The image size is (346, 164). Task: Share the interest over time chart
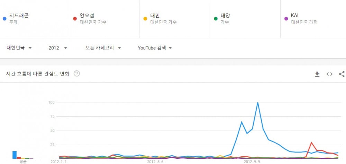click(x=342, y=74)
